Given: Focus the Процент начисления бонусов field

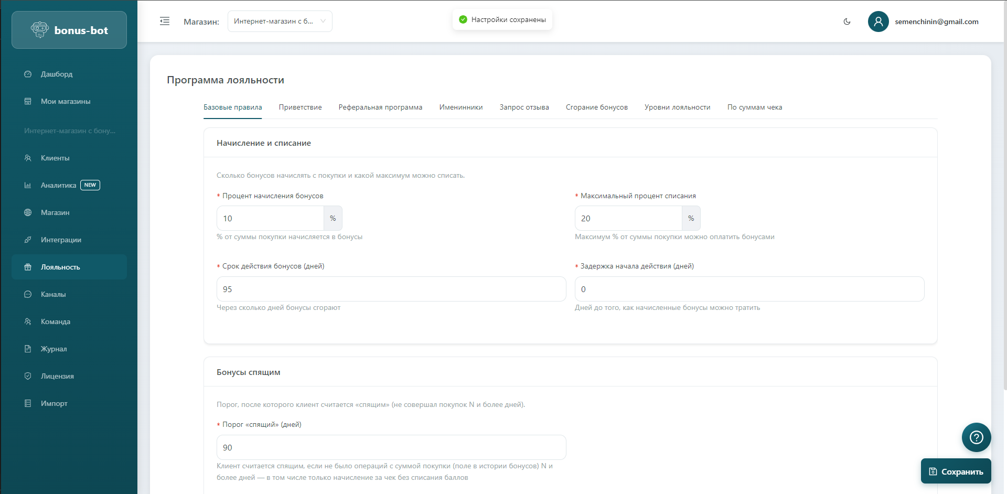Looking at the screenshot, I should (270, 218).
